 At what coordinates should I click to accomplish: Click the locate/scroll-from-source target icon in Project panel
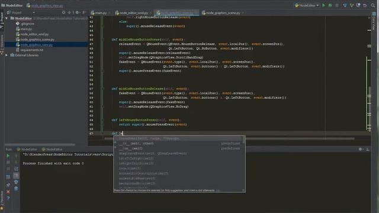[x=63, y=12]
